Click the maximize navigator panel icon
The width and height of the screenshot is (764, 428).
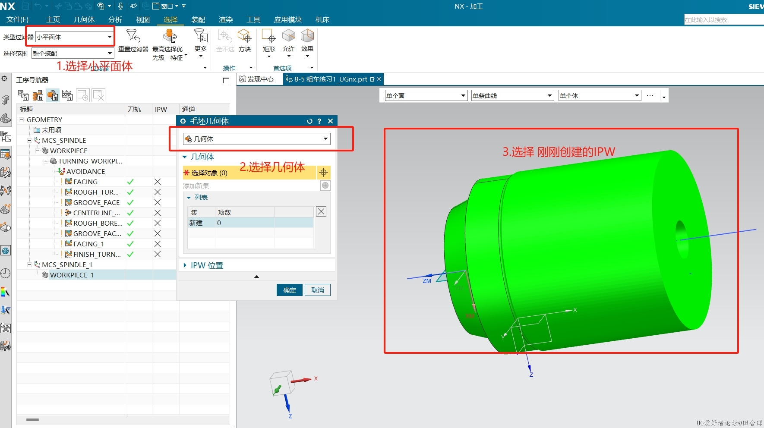point(226,80)
